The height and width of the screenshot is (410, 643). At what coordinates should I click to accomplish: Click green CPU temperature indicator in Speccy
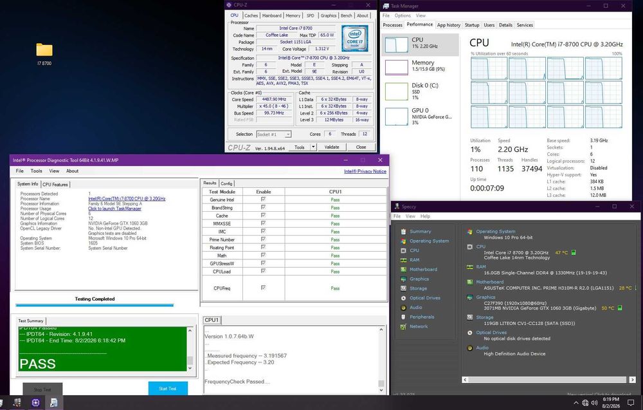coord(574,252)
